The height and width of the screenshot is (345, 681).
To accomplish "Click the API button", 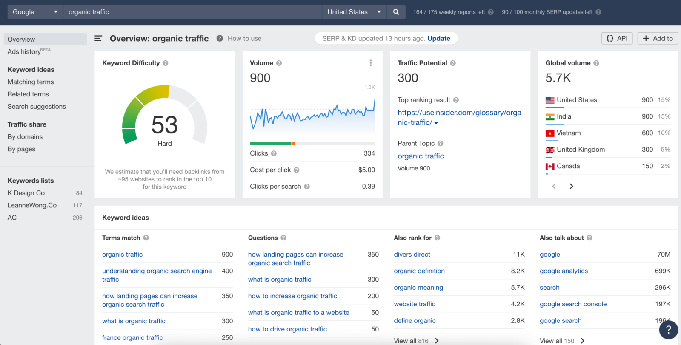I will coord(617,38).
